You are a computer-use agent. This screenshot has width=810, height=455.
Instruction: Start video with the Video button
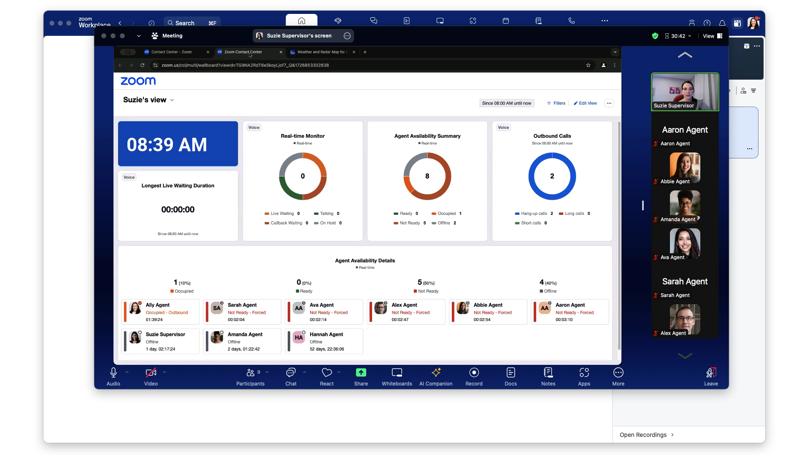point(151,377)
